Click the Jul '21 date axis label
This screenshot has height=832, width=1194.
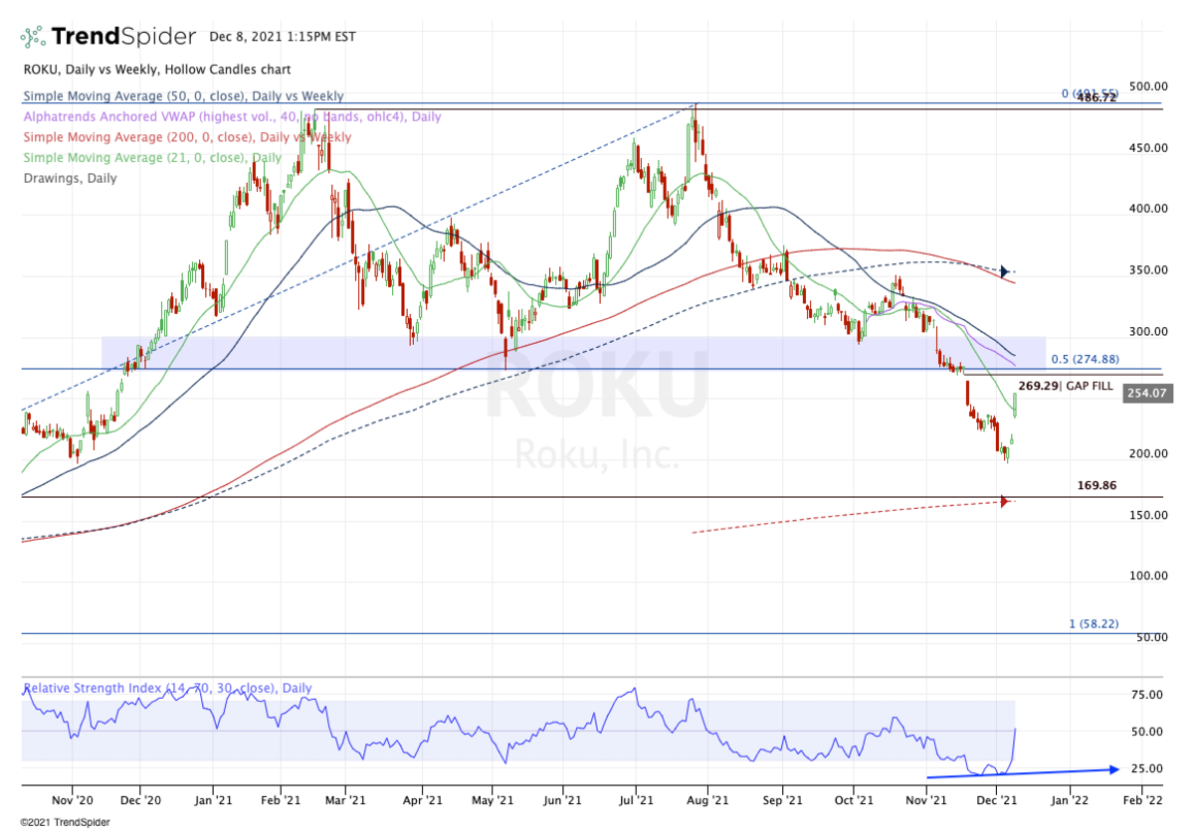point(635,798)
